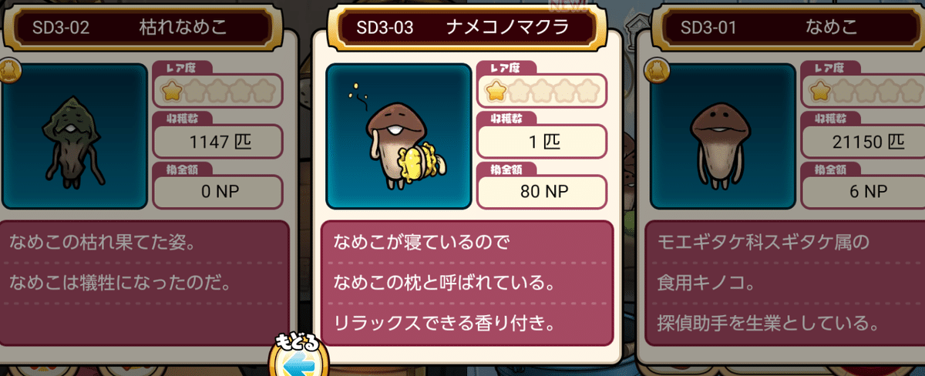The image size is (925, 376).
Task: Open the SD3-01 なめこ title header
Action: pyautogui.click(x=788, y=27)
